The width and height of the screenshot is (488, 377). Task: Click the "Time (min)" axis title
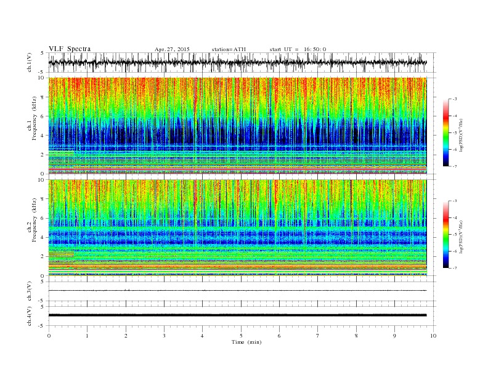point(246,342)
